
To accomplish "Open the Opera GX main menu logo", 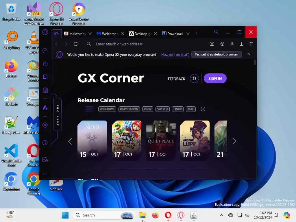I will pos(45,32).
